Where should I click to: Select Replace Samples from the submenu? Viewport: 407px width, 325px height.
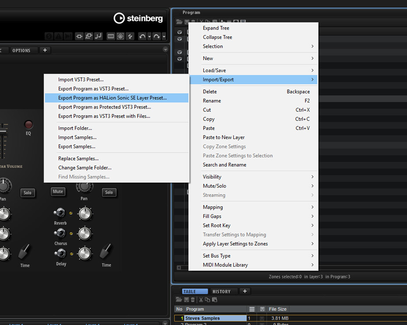(x=116, y=158)
